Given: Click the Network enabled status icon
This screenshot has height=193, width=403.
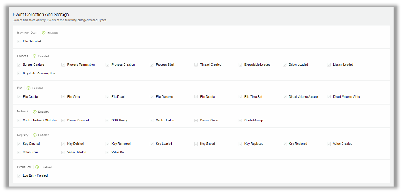Looking at the screenshot, I should click(x=35, y=111).
